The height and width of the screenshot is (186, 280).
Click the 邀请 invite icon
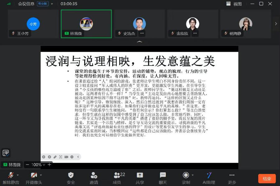tap(94, 178)
